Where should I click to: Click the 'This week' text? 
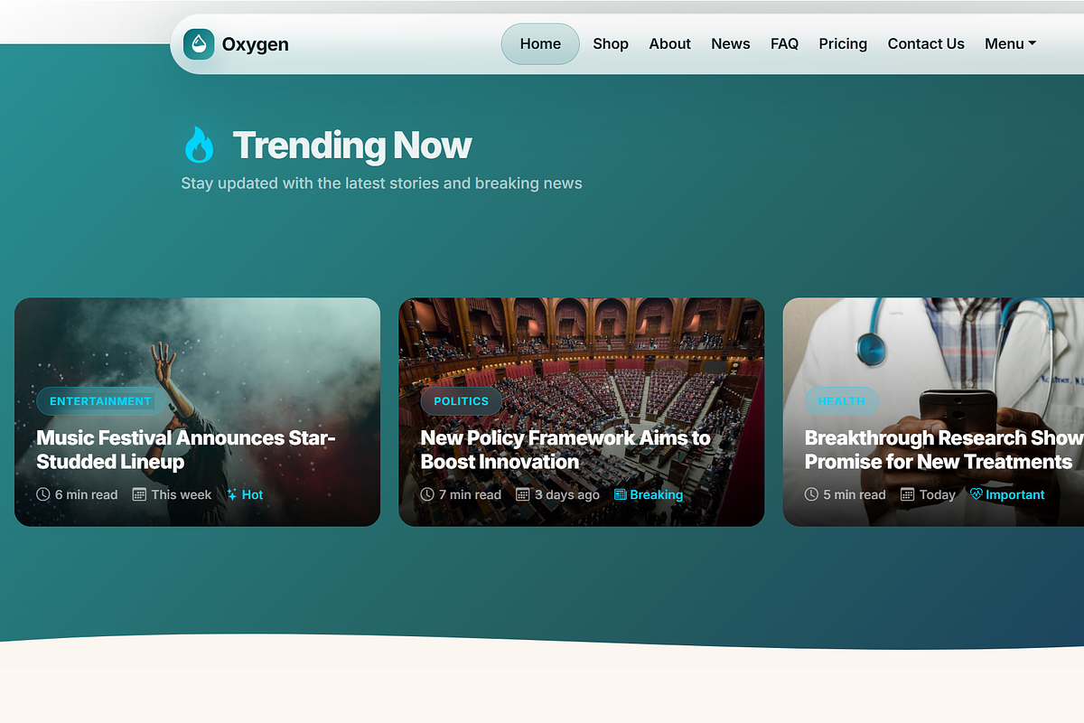click(181, 494)
